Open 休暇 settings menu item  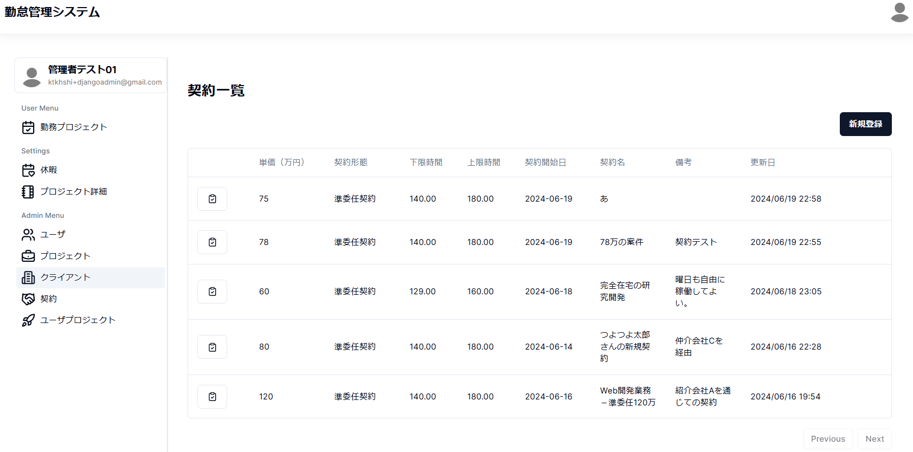coord(91,170)
